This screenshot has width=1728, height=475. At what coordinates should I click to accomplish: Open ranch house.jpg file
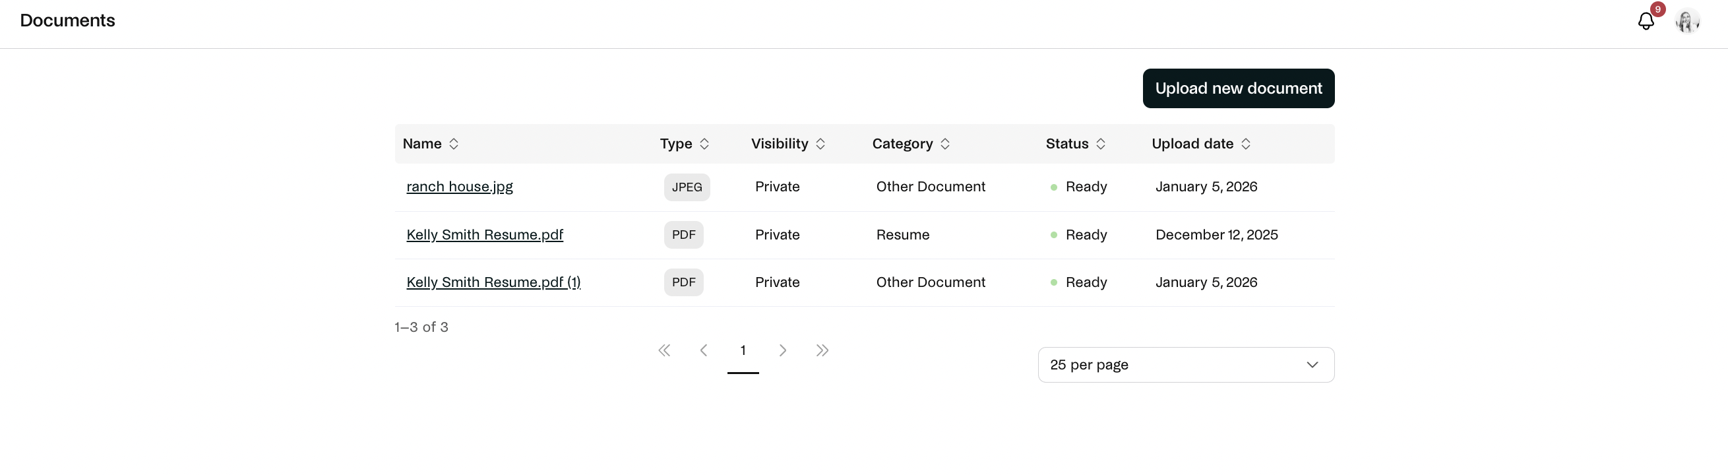pos(460,187)
